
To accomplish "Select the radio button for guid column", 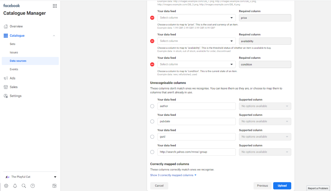I will (152, 137).
